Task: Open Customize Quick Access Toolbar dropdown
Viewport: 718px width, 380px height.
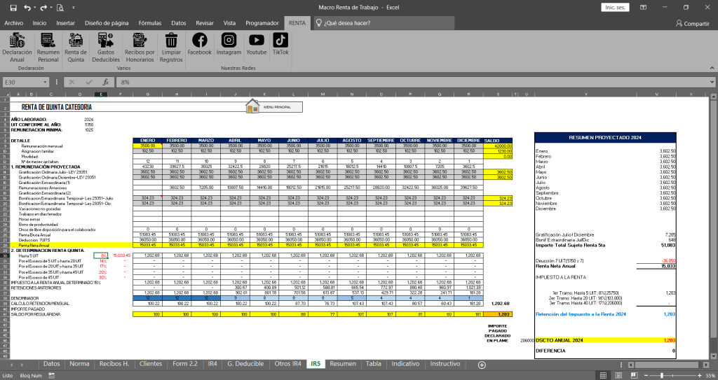Action: point(73,7)
